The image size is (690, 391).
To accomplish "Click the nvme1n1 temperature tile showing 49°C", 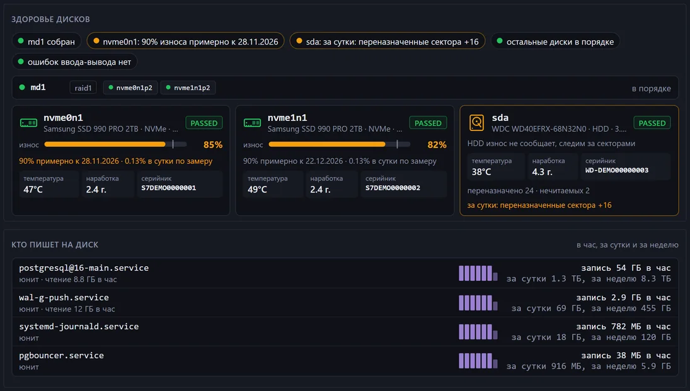I will 273,184.
